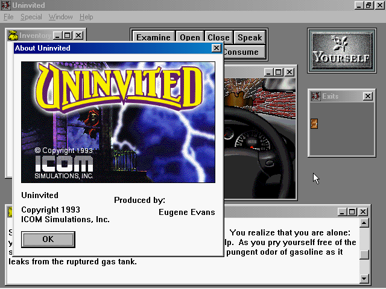The height and width of the screenshot is (289, 386).
Task: Click the Uninvited app icon in title bar
Action: pyautogui.click(x=5, y=5)
